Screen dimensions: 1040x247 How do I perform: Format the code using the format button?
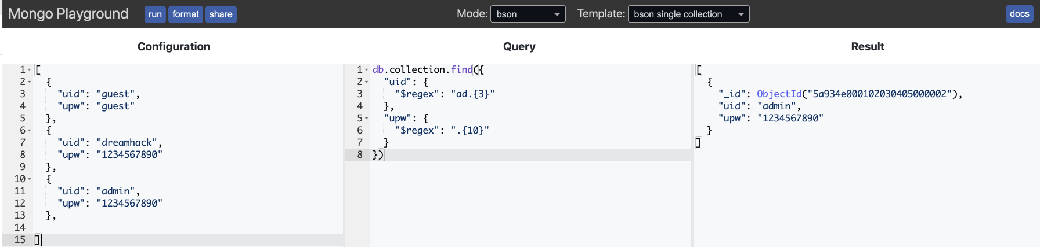point(186,14)
